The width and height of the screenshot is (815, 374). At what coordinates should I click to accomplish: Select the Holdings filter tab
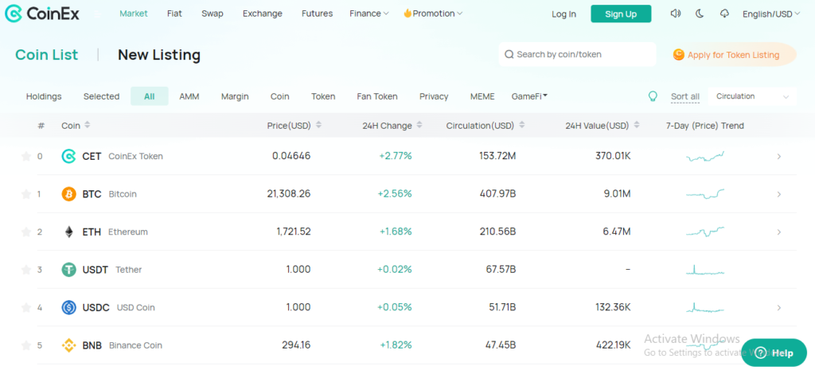(x=44, y=96)
